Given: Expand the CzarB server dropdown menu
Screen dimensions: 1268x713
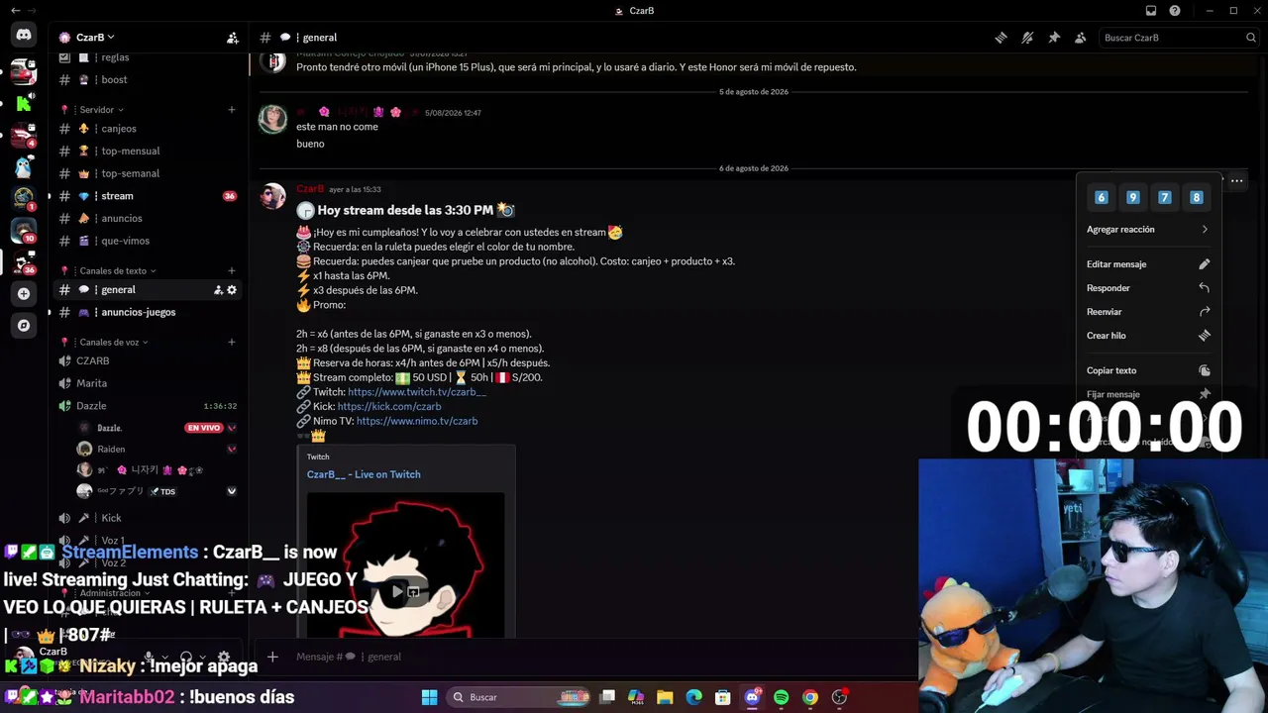Looking at the screenshot, I should [x=95, y=38].
